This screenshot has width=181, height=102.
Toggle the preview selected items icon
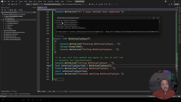click(21, 10)
